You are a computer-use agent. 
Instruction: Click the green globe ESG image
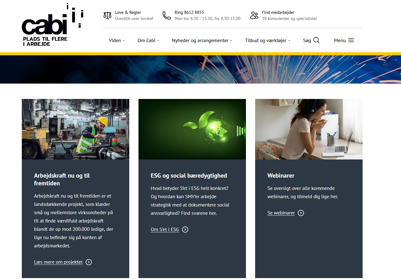[x=192, y=129]
